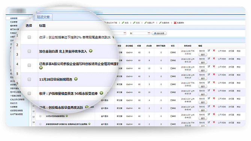Tick checkbox for 已有多家A股公司 article row

[29, 65]
